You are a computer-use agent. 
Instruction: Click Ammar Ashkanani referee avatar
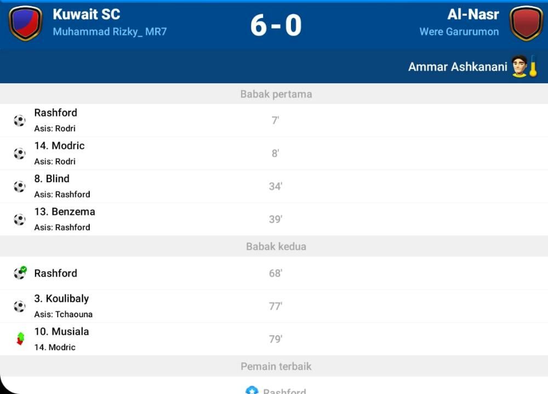click(520, 66)
